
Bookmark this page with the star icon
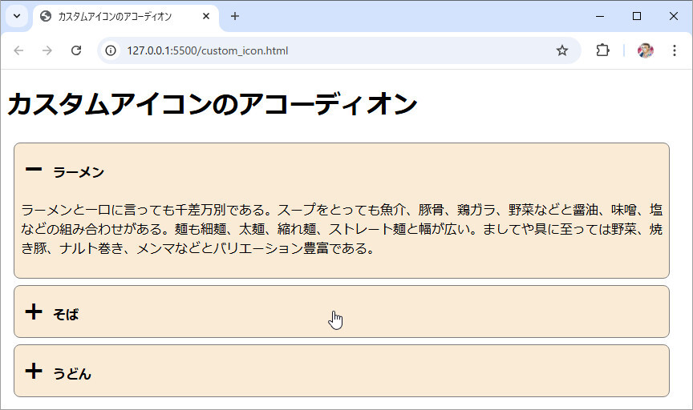coord(562,50)
